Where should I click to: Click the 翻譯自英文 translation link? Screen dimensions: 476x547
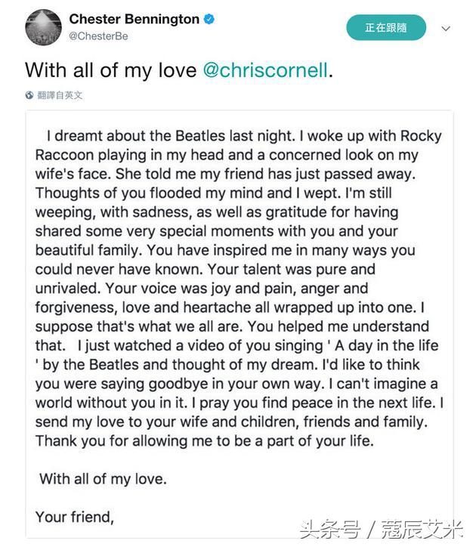point(60,95)
